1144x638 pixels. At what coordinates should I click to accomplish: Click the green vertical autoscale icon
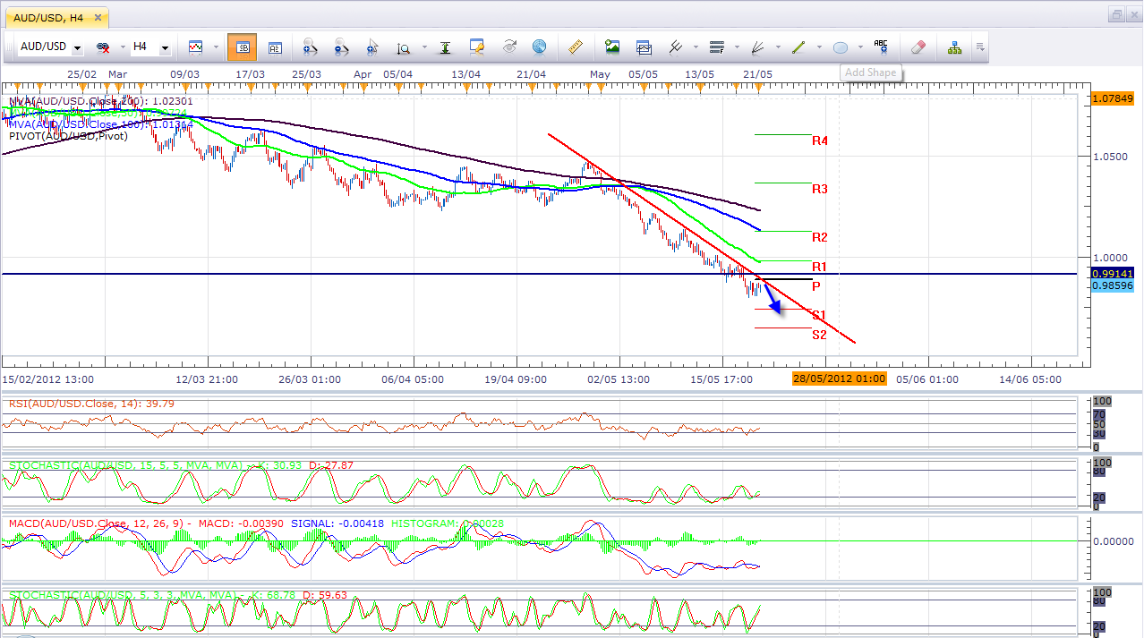click(447, 47)
